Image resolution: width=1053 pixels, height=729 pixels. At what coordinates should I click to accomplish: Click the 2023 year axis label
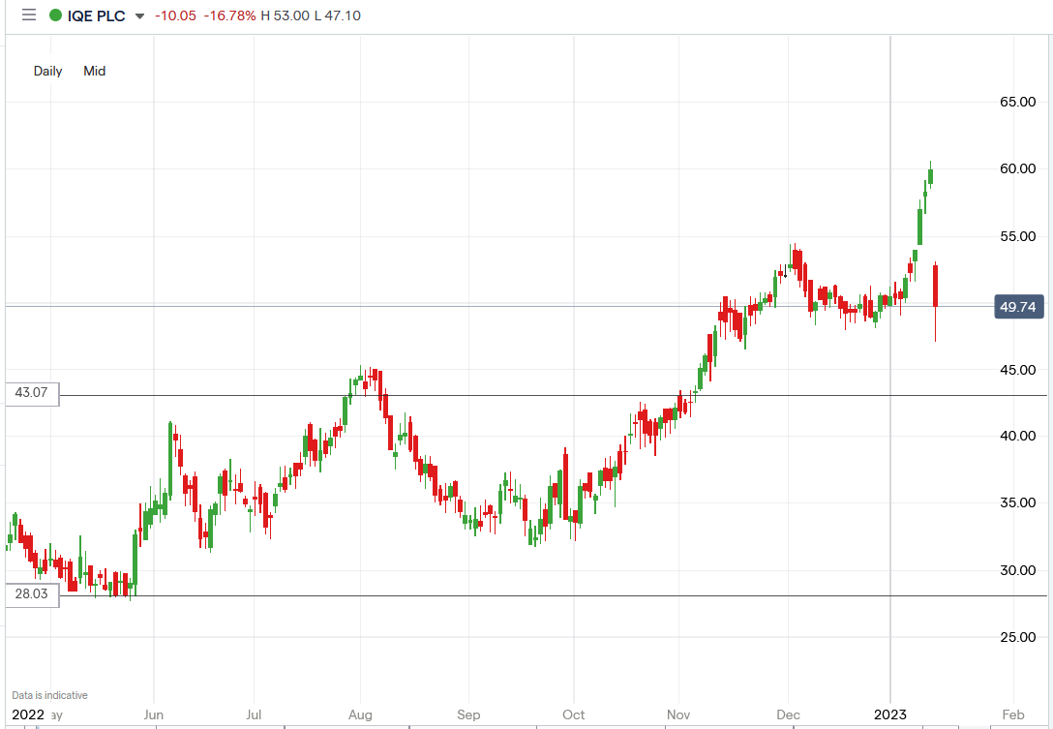pos(889,714)
